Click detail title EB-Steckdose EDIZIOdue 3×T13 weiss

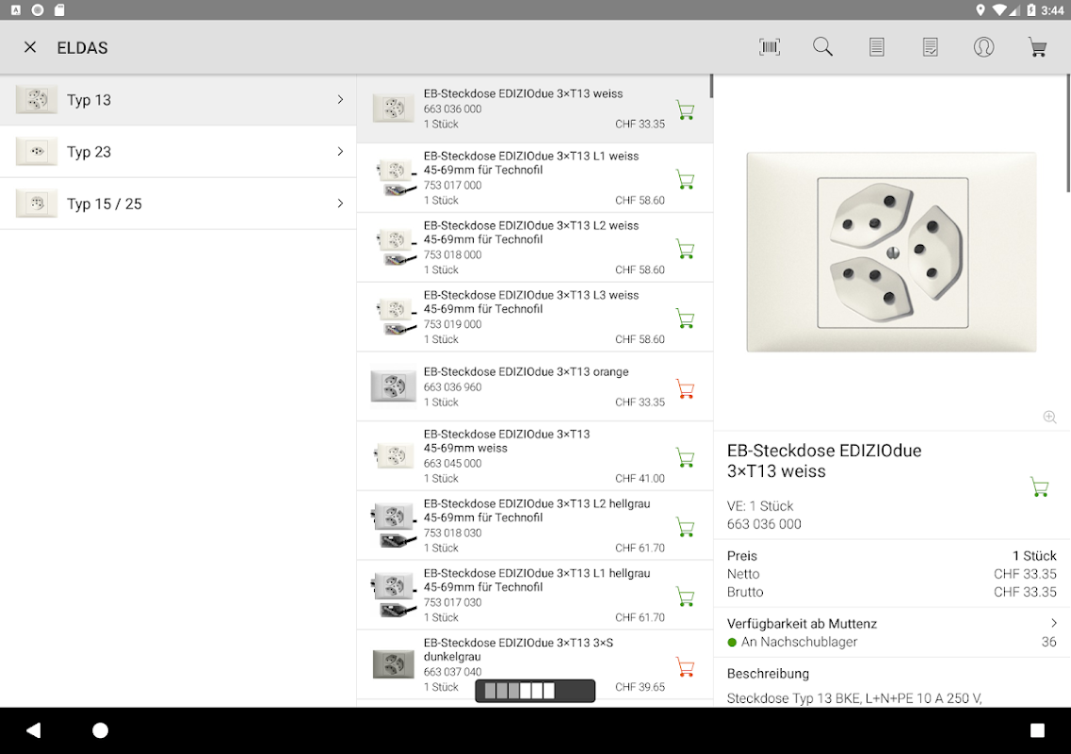[x=824, y=461]
